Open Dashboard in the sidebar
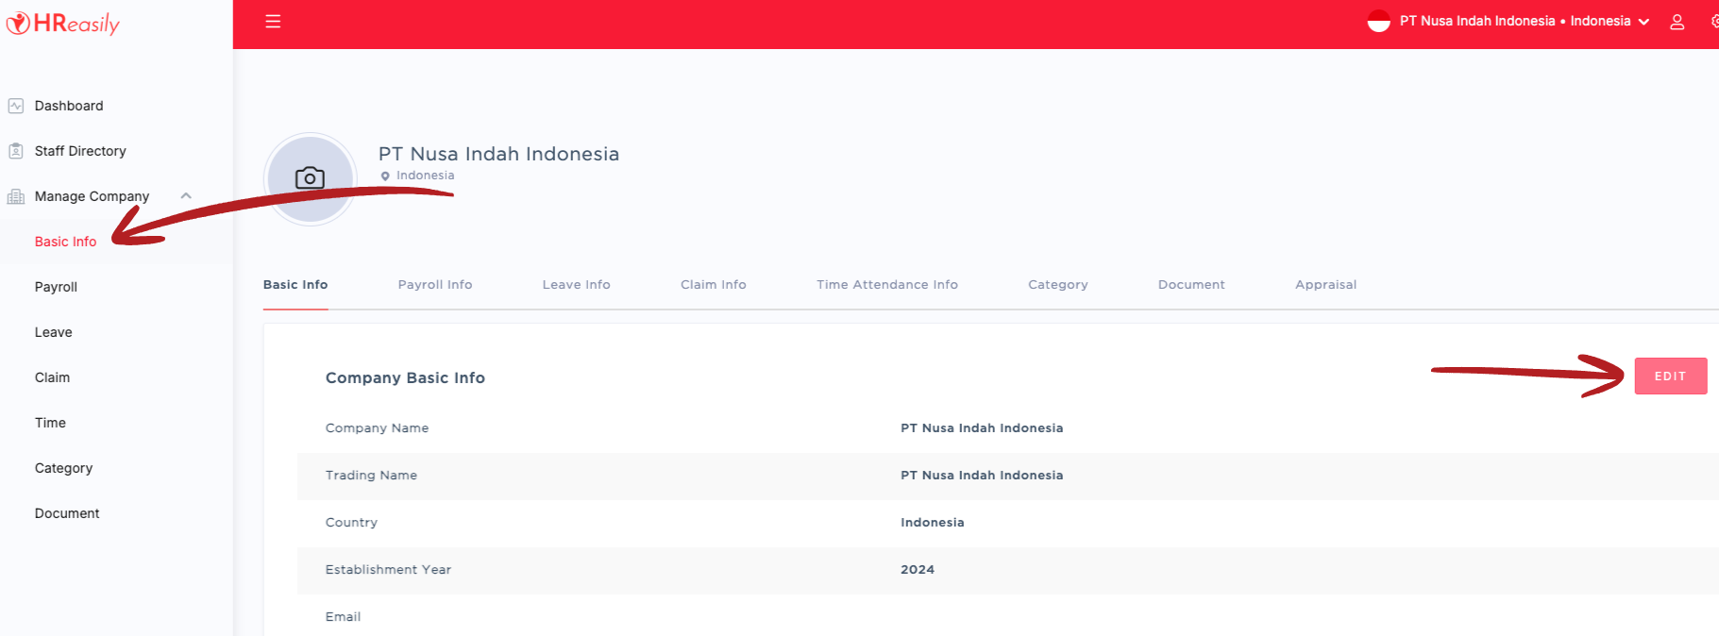Viewport: 1719px width, 636px height. click(69, 106)
